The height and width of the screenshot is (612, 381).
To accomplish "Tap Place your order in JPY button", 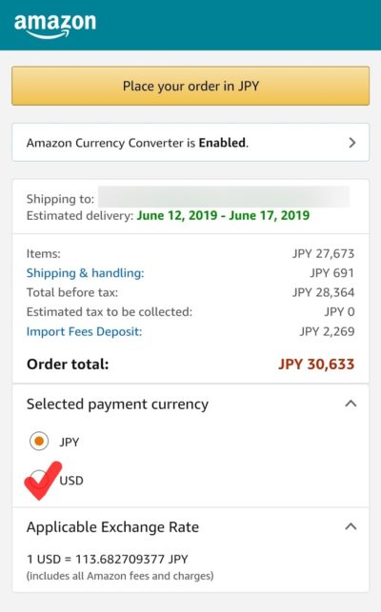I will (190, 86).
